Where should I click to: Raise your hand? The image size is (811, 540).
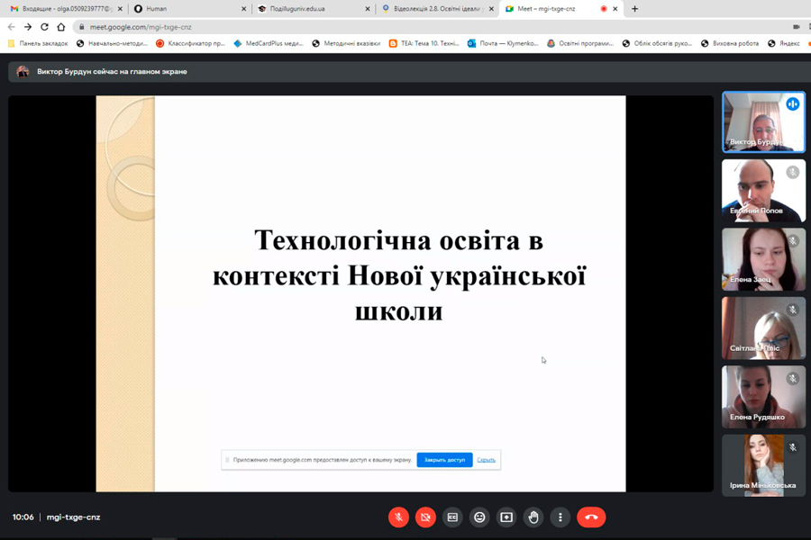click(533, 517)
